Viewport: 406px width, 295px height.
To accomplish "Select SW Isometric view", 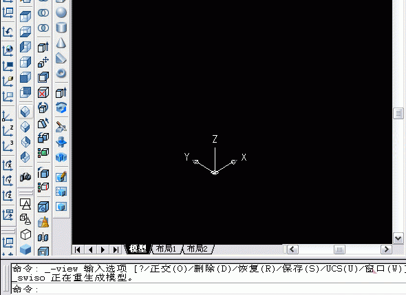I will [x=25, y=112].
